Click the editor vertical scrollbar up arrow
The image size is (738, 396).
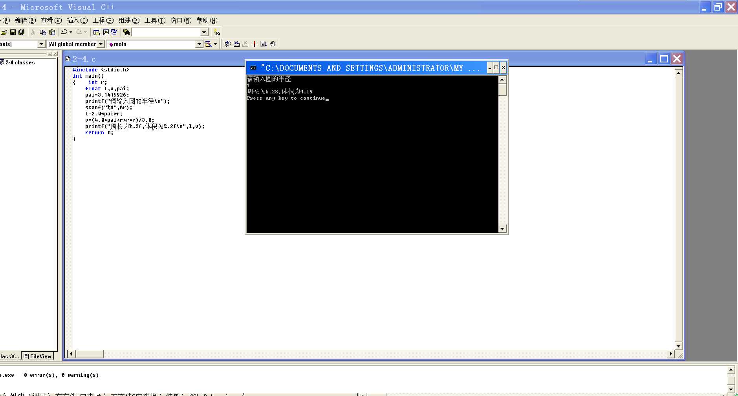(x=678, y=73)
